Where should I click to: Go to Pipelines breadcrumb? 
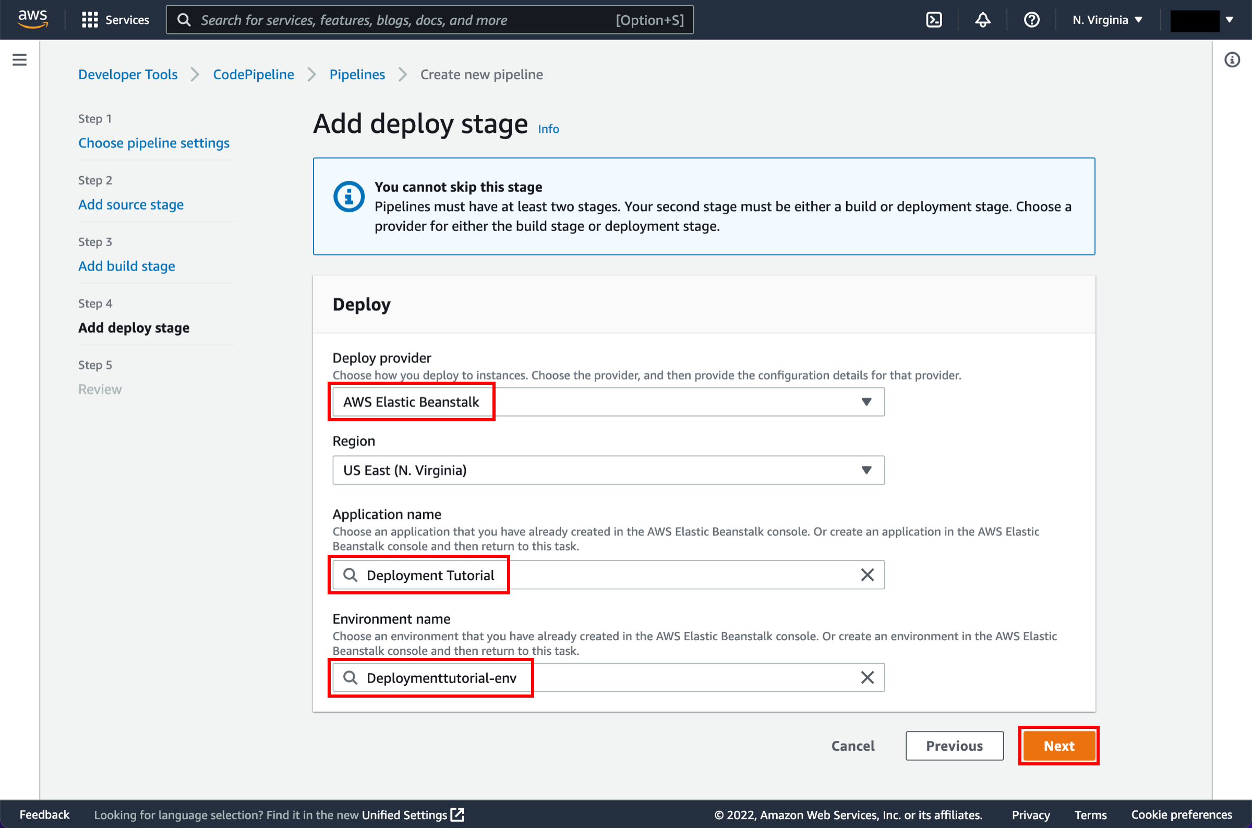point(357,75)
